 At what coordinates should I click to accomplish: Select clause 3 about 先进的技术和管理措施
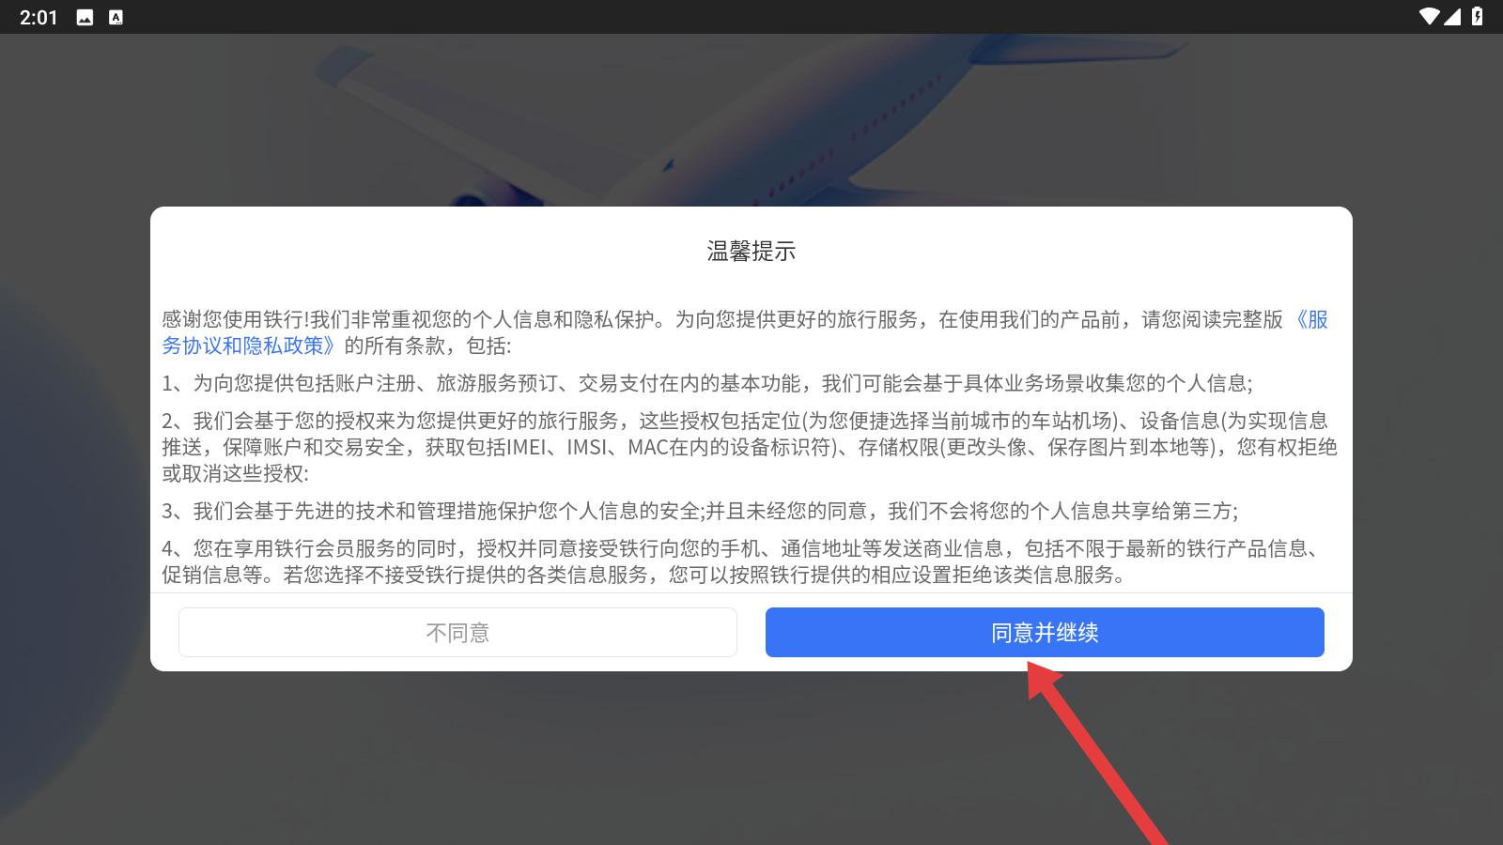click(700, 511)
